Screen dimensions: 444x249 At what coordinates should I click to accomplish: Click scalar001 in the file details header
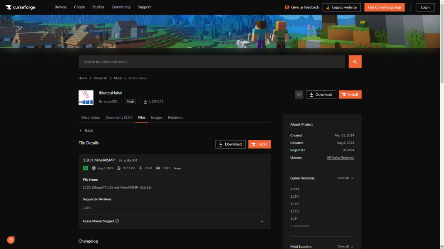(130, 160)
